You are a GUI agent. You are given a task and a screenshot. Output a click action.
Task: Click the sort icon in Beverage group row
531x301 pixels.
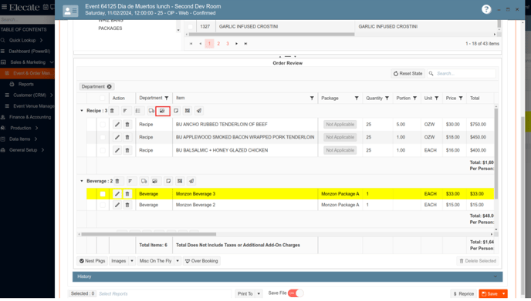point(130,182)
